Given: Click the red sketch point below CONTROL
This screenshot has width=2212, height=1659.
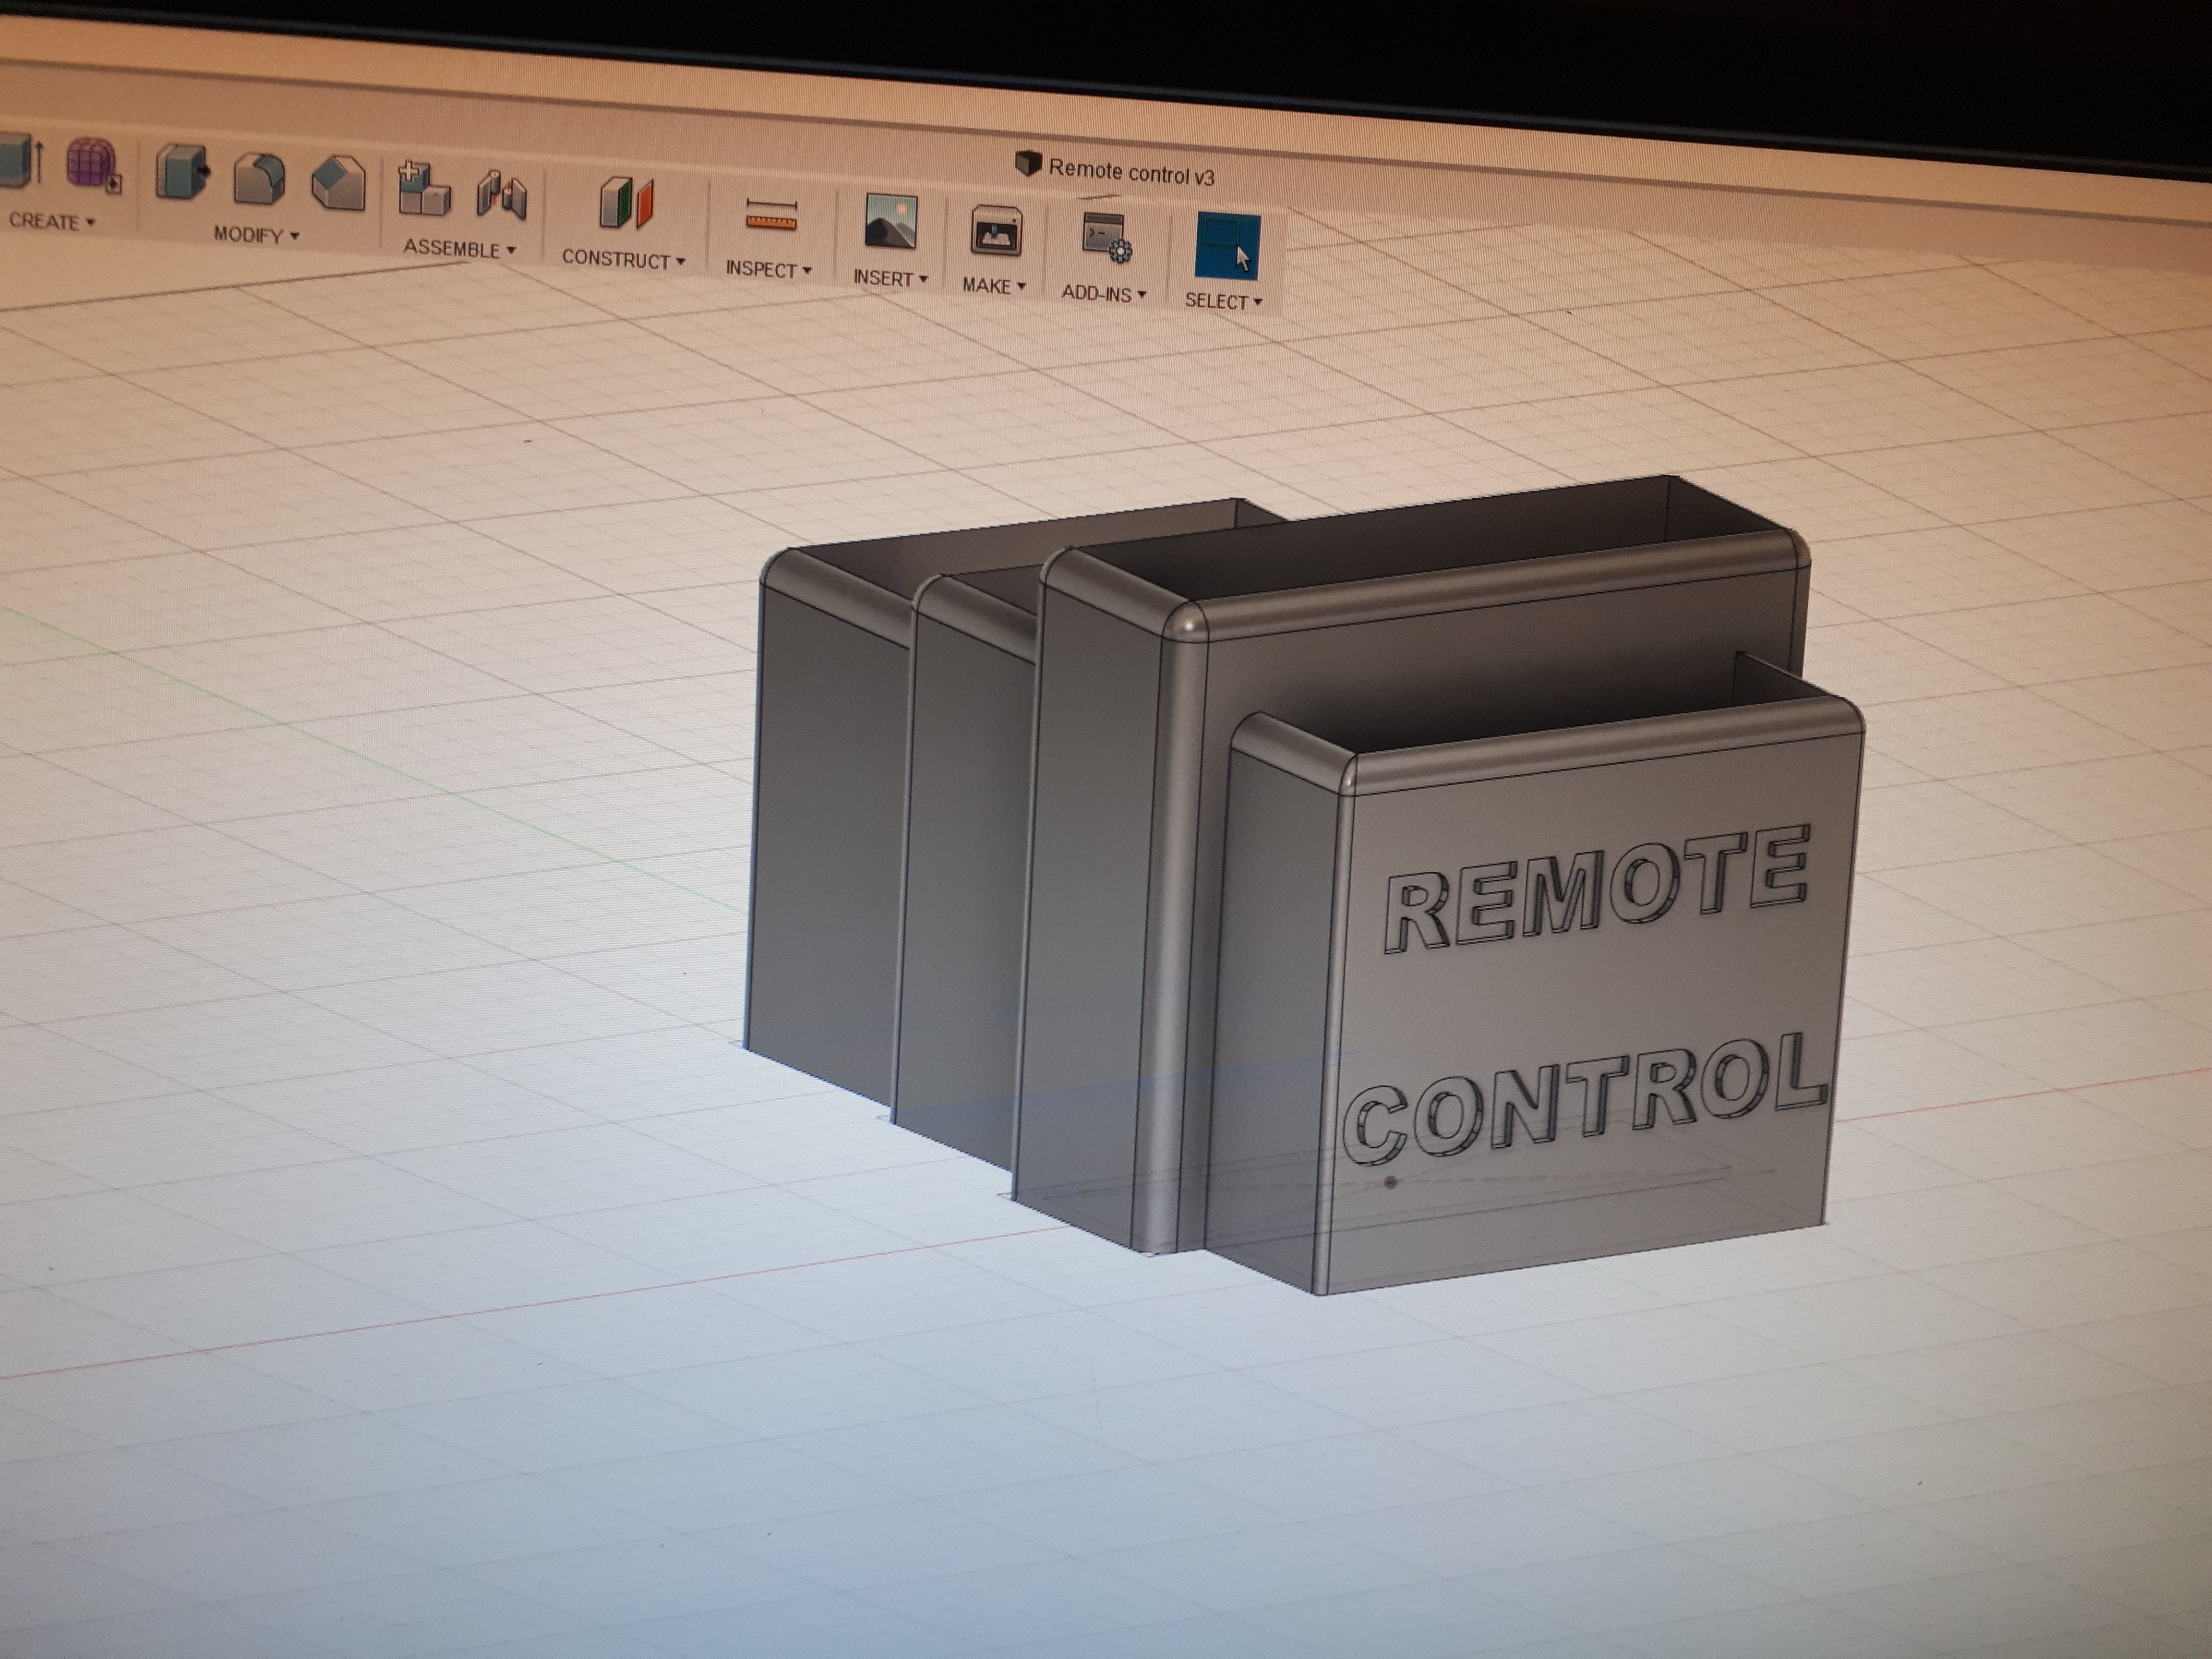Looking at the screenshot, I should tap(1391, 1182).
